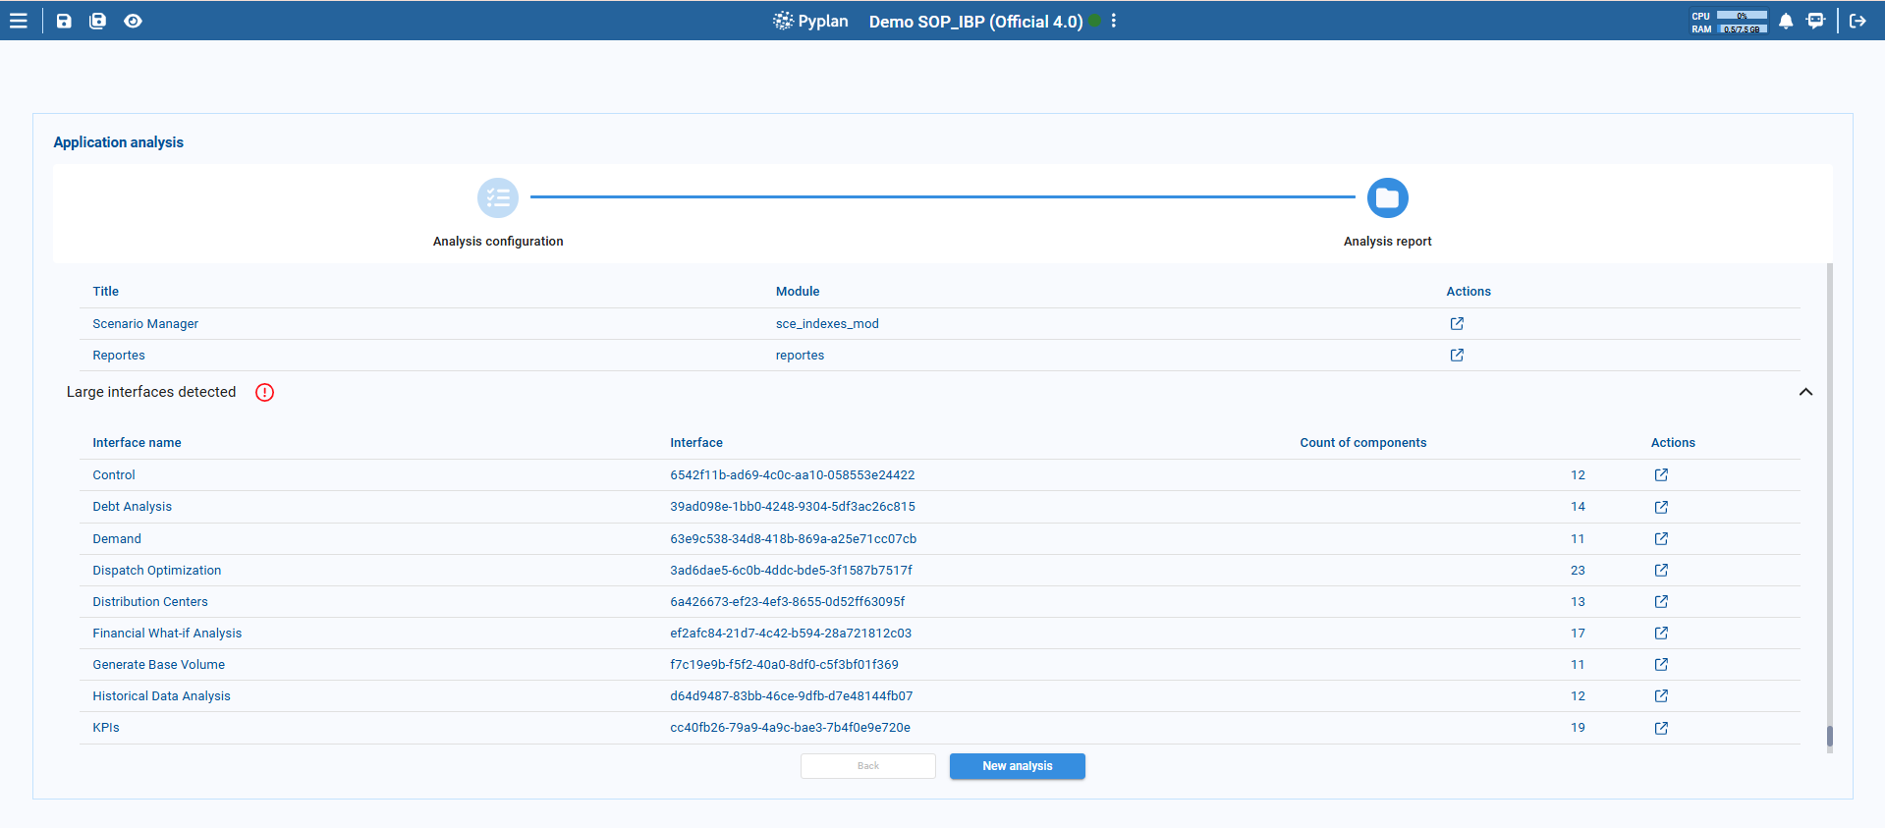
Task: Go to the Analysis configuration step
Action: click(498, 197)
